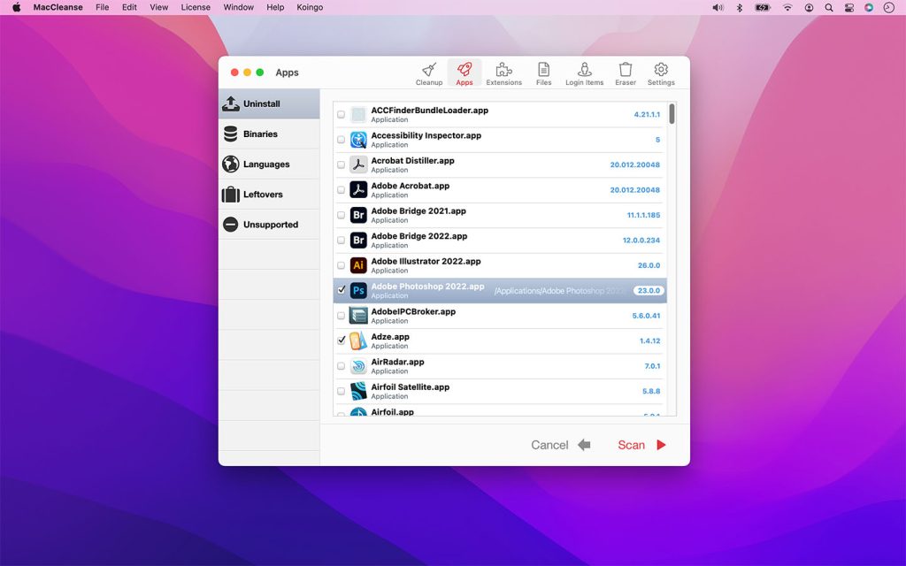Open Spotlight search in the menu bar
Viewport: 906px width, 566px height.
tap(828, 7)
